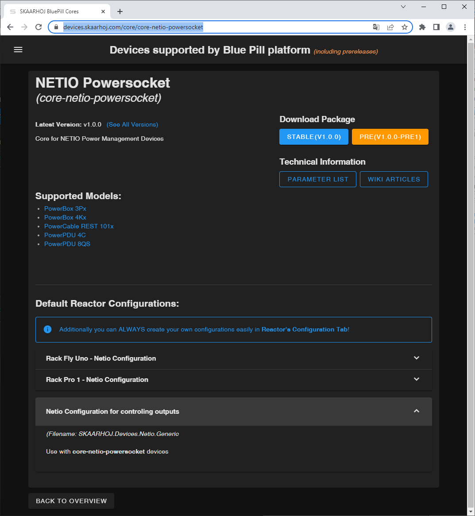Open the Chrome profile avatar

pyautogui.click(x=451, y=27)
